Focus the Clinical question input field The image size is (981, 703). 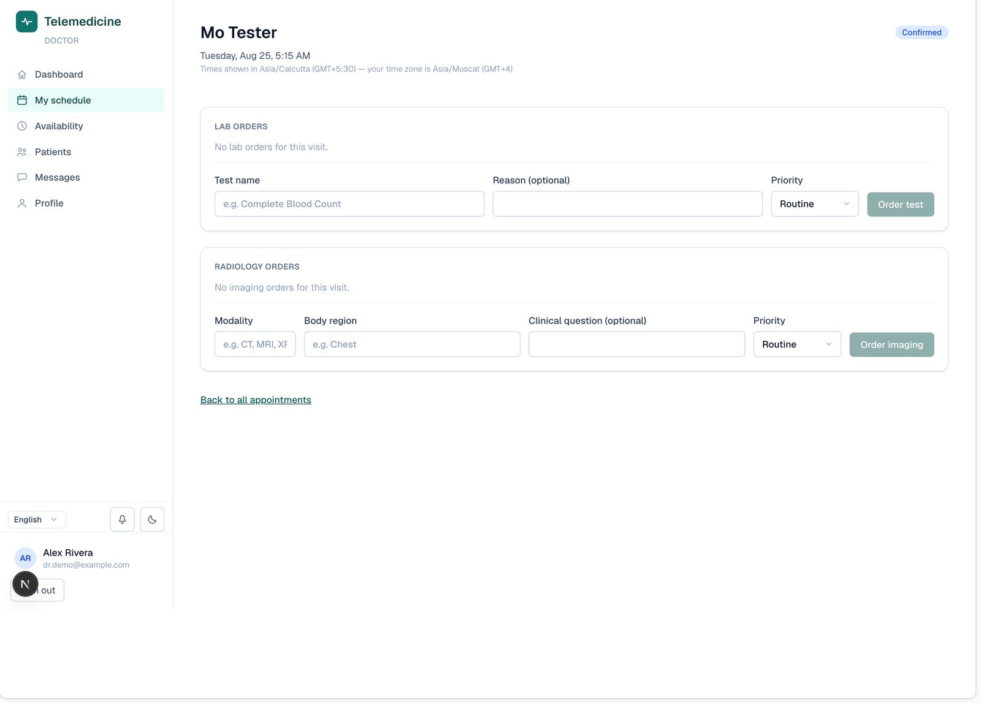(636, 344)
